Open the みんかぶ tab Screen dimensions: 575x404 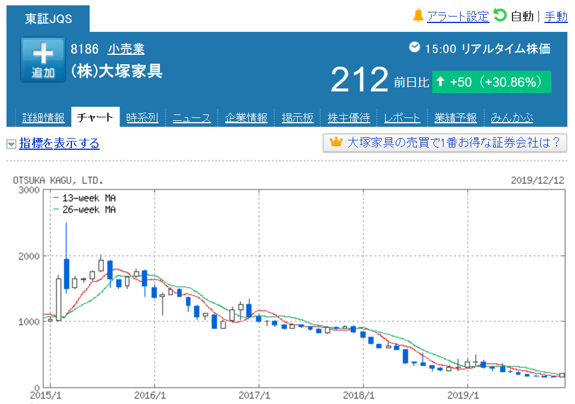[x=512, y=118]
